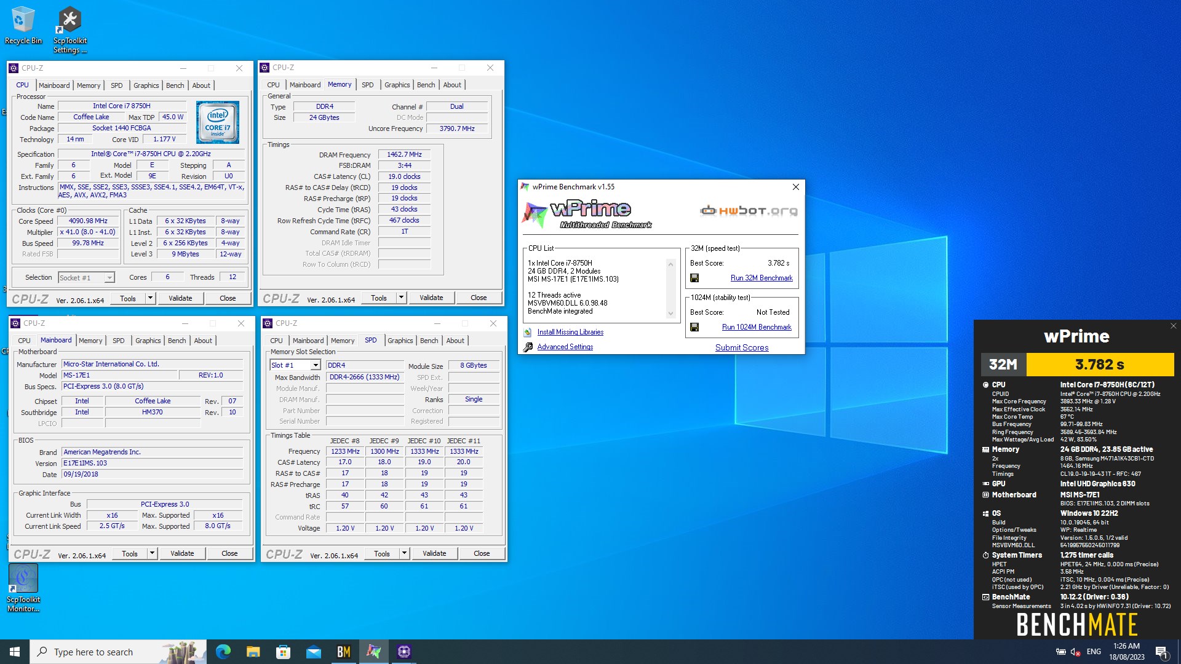1181x664 pixels.
Task: Click Max Bandwidth DDR4-2666 value
Action: pos(364,377)
